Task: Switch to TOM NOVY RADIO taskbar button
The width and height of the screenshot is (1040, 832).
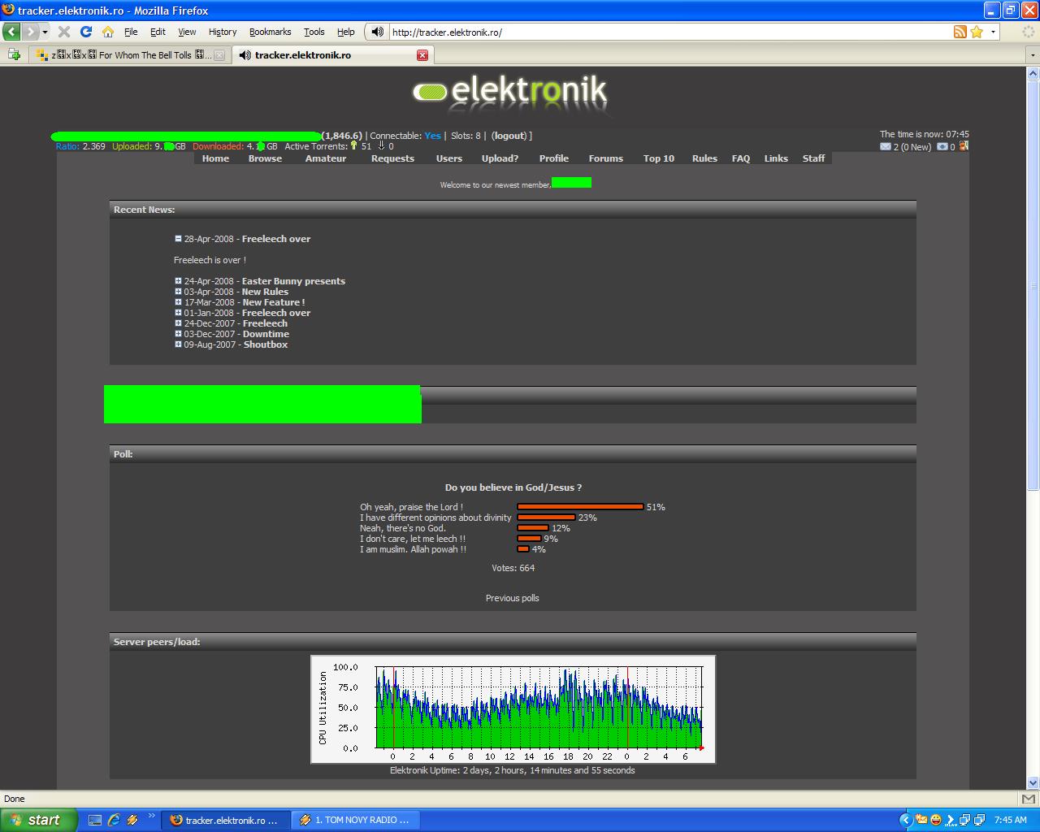Action: coord(355,821)
